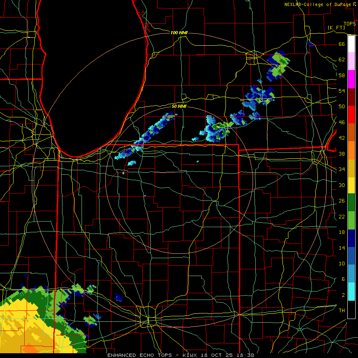The width and height of the screenshot is (358, 358).
Task: Click the yellow swatch near 30 on legend
Action: point(351,185)
